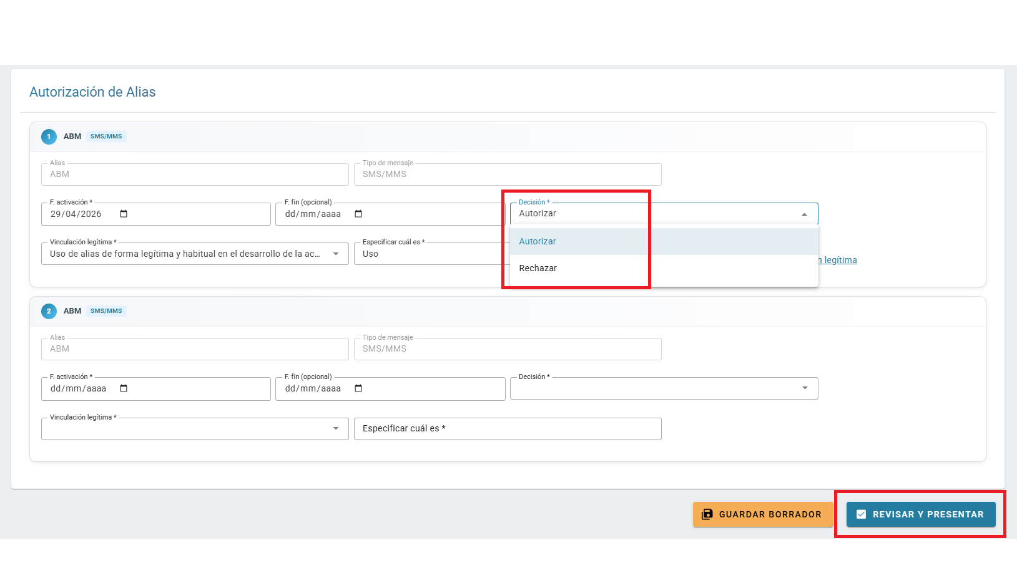Click the numbered badge 2 for second alias
This screenshot has height=576, width=1017.
[x=49, y=311]
